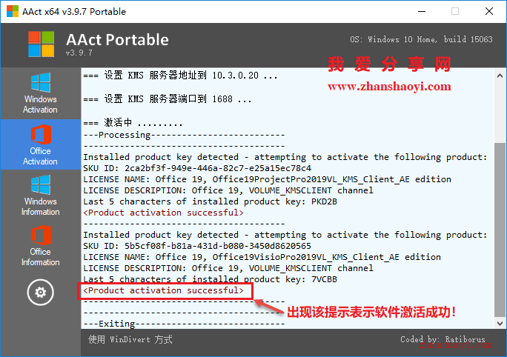Image resolution: width=507 pixels, height=357 pixels.
Task: Click the AAct four-color logo in the header
Action: (41, 44)
